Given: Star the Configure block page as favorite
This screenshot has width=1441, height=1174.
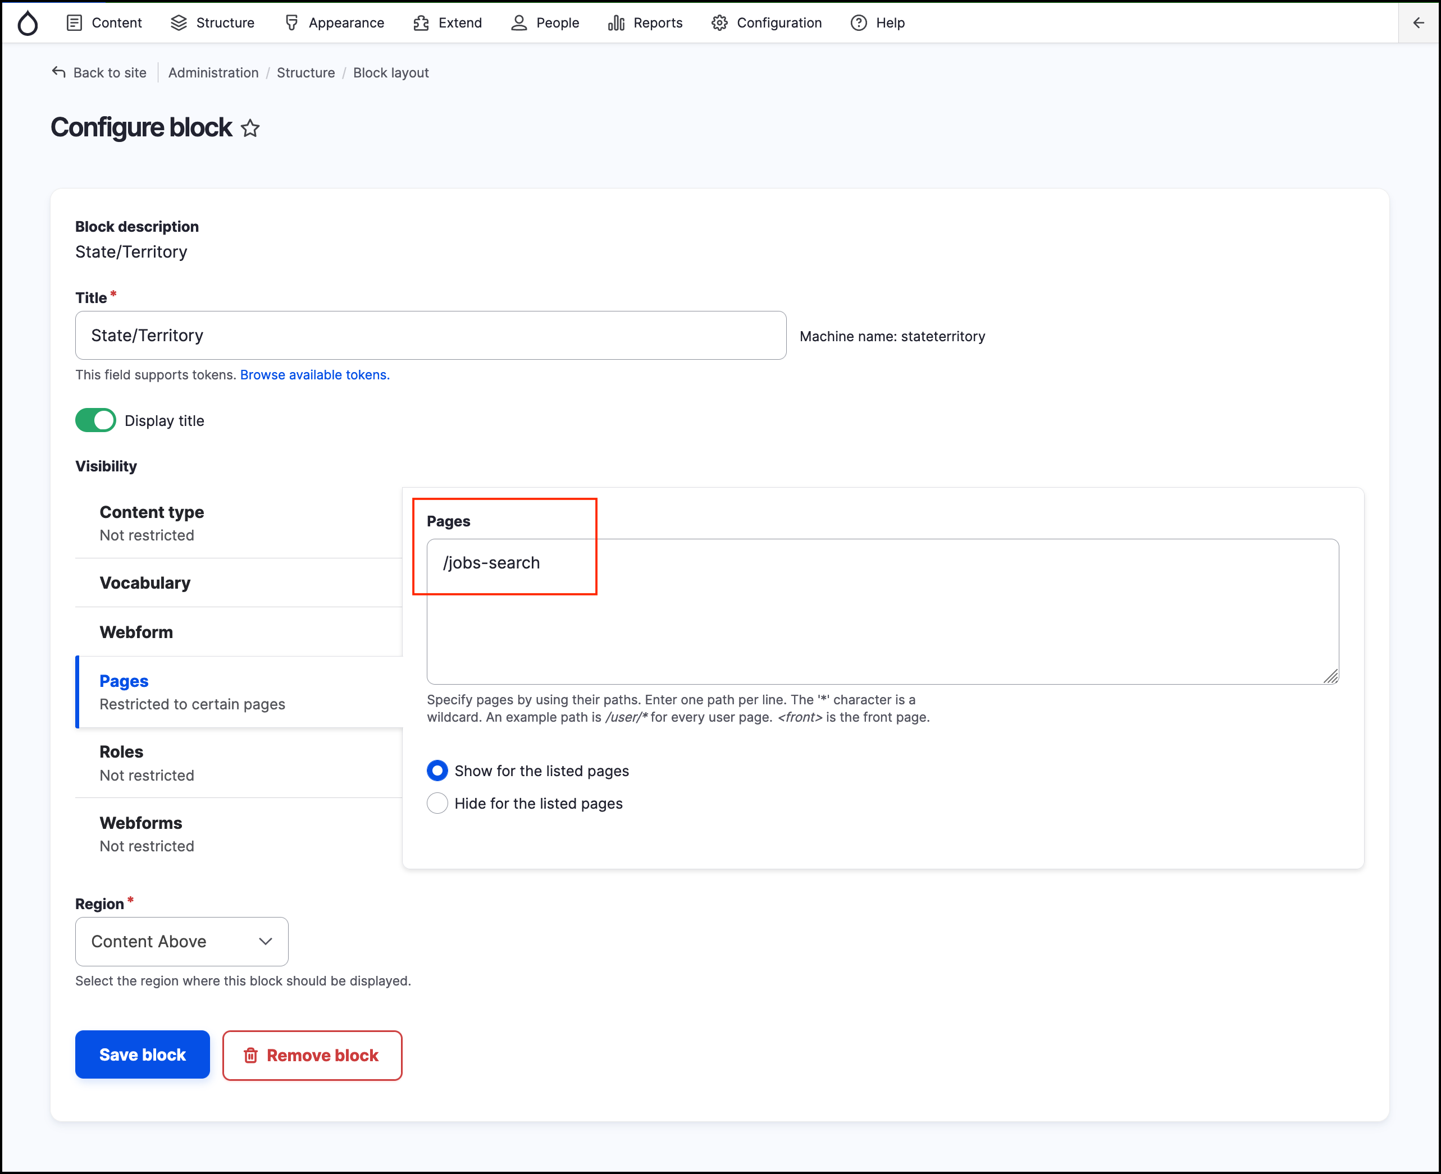Looking at the screenshot, I should pos(250,128).
